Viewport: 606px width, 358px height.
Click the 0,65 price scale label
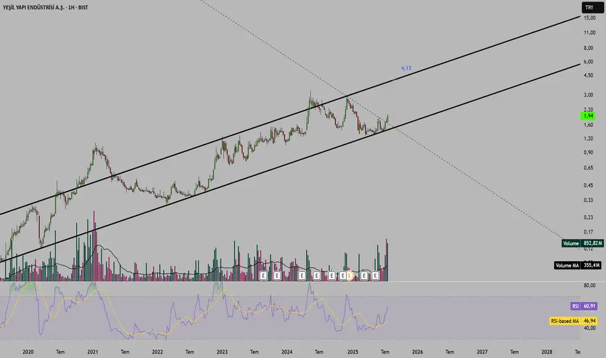588,167
